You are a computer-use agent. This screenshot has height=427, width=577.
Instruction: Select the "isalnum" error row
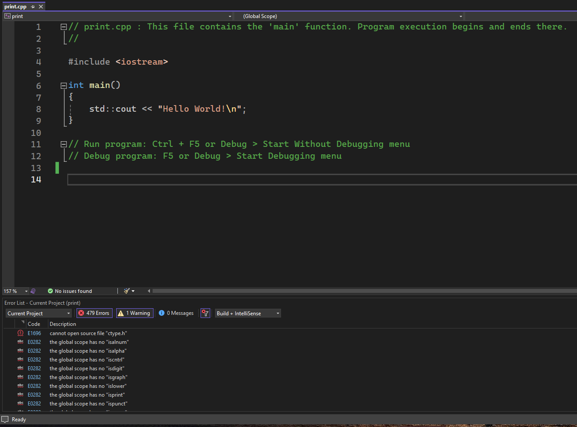(x=290, y=342)
